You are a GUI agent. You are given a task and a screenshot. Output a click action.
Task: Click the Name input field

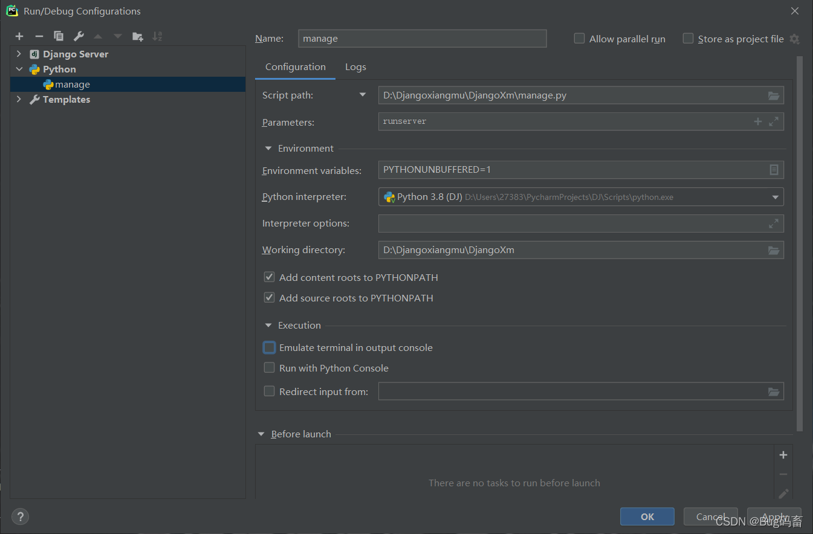pos(423,39)
